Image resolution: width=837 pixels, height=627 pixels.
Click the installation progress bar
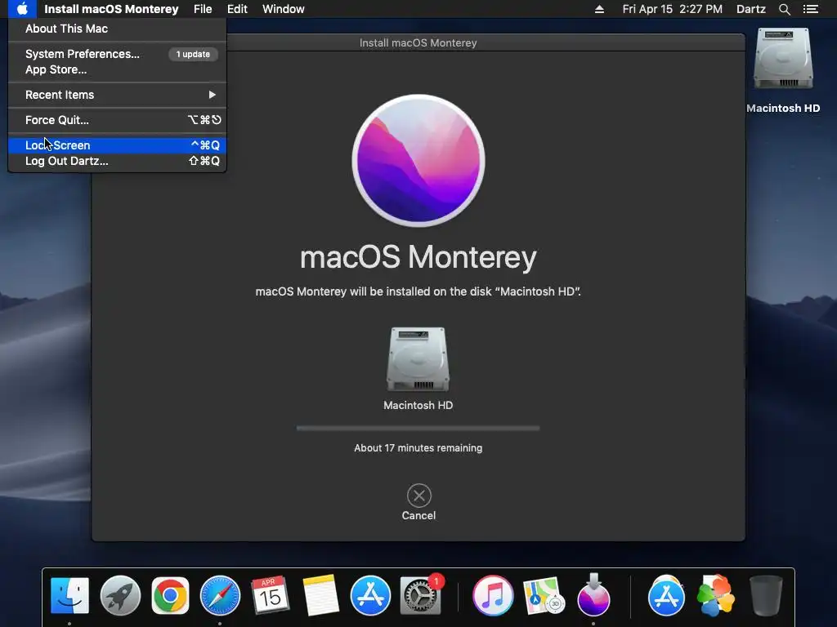[418, 428]
